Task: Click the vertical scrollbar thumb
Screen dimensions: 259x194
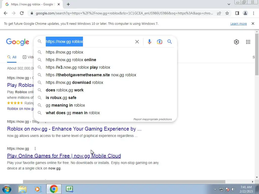Action: click(x=257, y=55)
